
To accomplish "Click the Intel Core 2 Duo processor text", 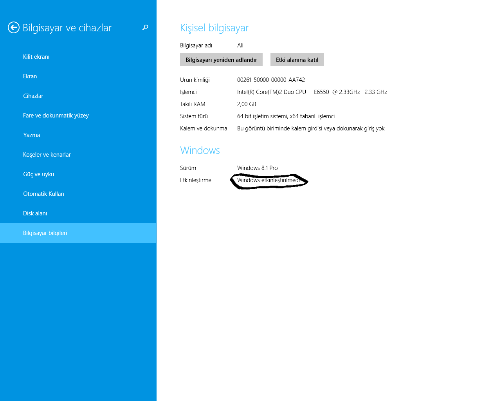I will (312, 92).
